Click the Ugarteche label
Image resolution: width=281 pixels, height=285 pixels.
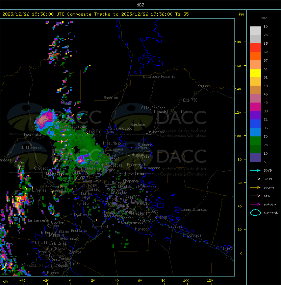83,215
